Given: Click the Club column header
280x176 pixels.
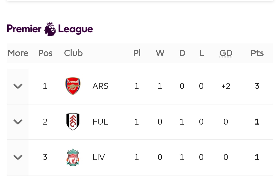Looking at the screenshot, I should click(x=73, y=53).
